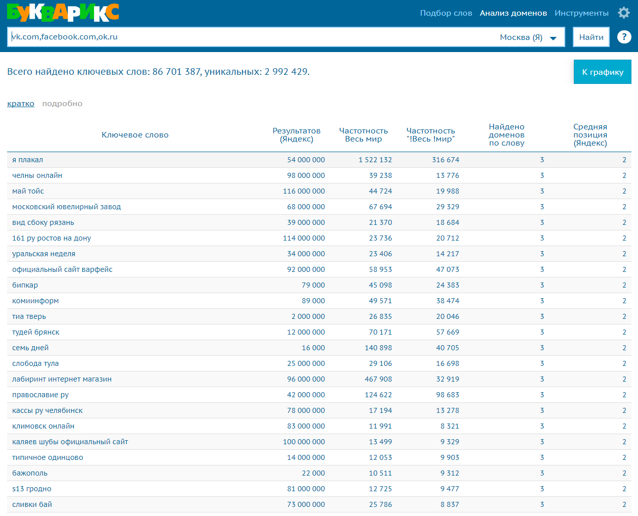Sort by Средняя позиция (Яндекс) column
638x516 pixels.
coord(590,135)
